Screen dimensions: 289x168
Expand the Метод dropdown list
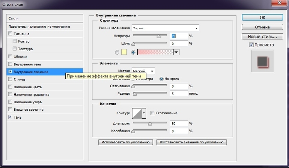tap(143, 71)
